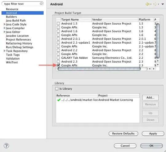
Task: Click the Reference column header
Action: click(x=77, y=95)
